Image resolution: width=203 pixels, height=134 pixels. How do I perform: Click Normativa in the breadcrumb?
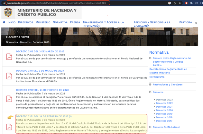point(12,42)
